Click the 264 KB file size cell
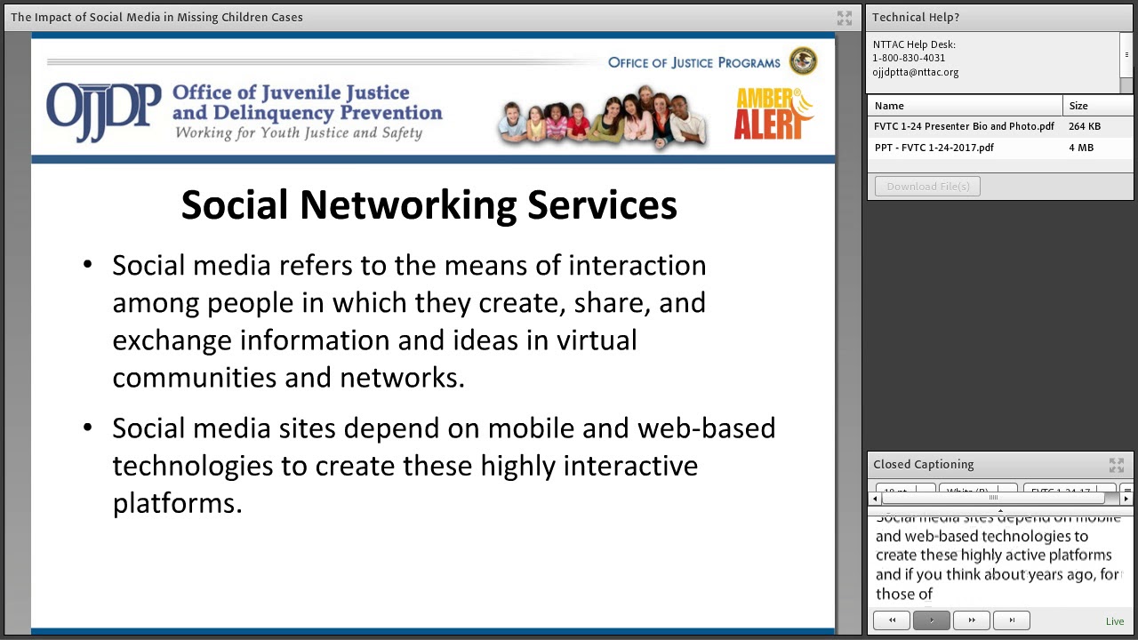1138x640 pixels. (x=1085, y=126)
